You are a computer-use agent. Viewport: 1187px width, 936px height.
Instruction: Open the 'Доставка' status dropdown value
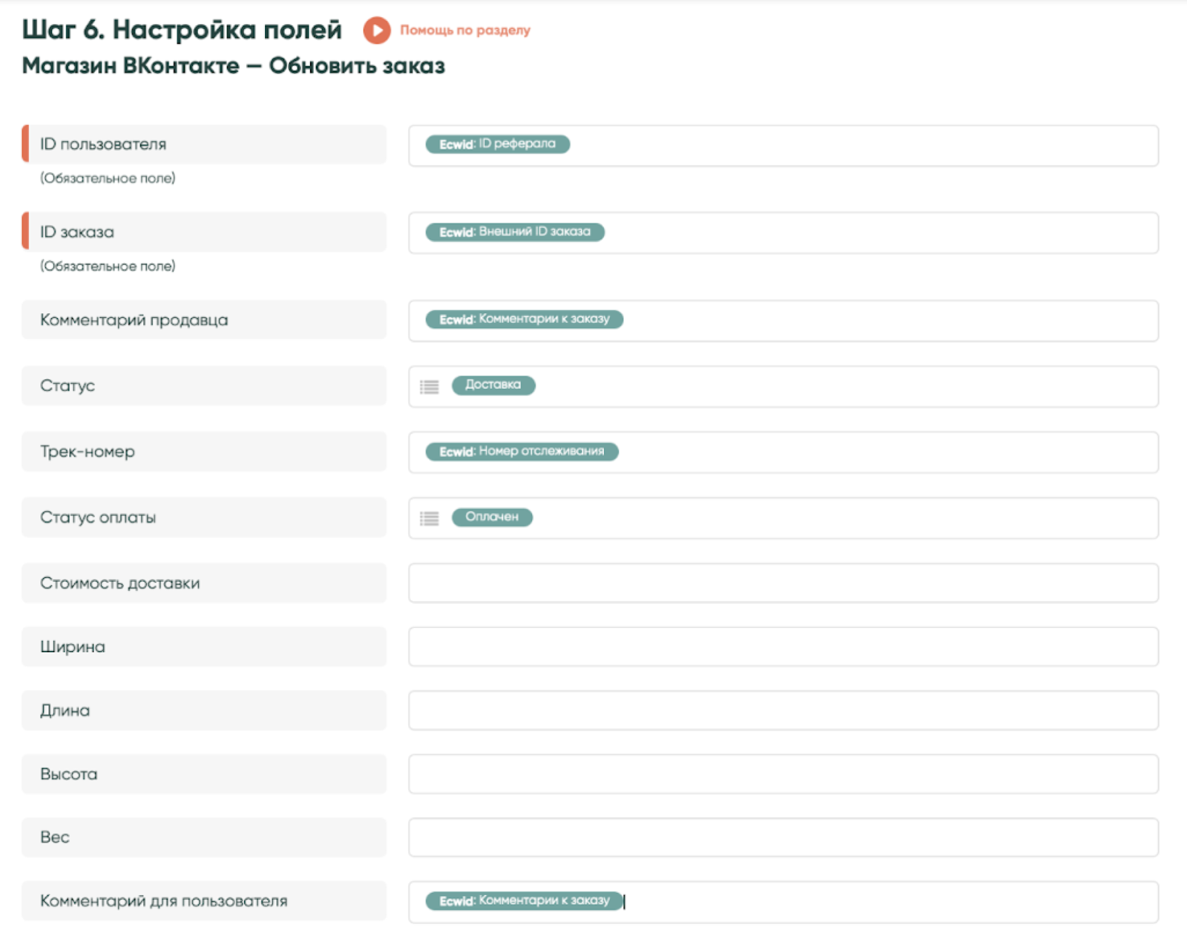click(493, 385)
